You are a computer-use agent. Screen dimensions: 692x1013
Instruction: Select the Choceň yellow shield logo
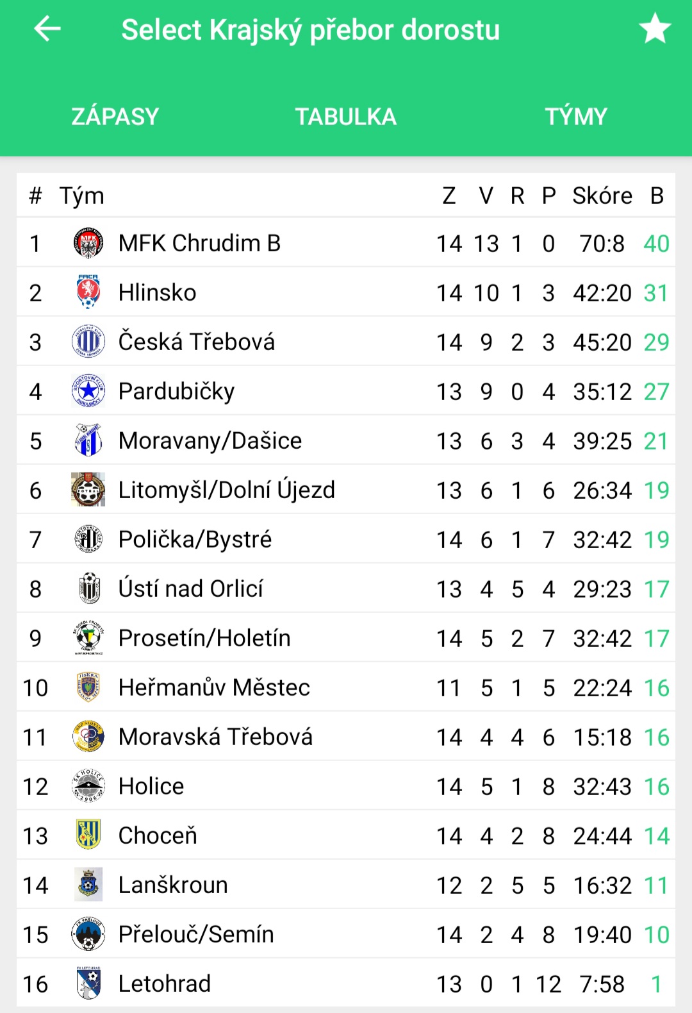(x=88, y=835)
